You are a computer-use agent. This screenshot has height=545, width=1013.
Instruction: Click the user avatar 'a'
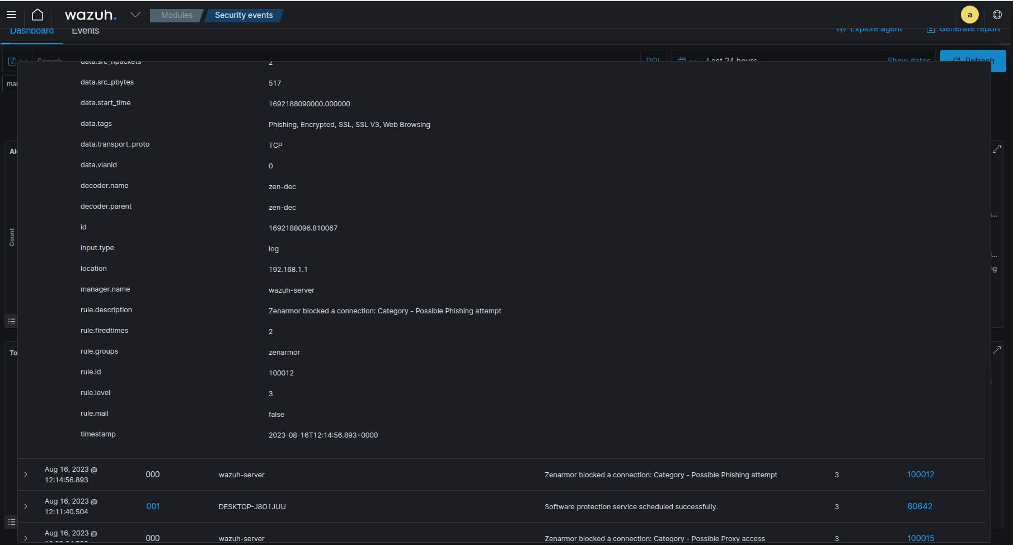pos(969,15)
